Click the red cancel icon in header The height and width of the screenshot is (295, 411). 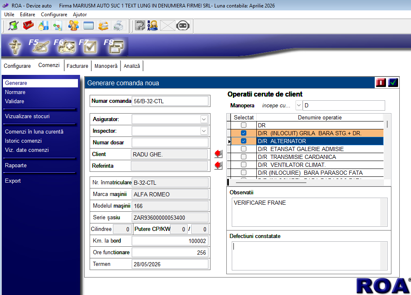(381, 82)
